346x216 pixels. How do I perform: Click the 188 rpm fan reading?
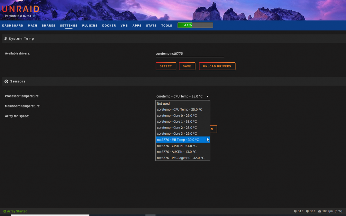[x=332, y=211]
